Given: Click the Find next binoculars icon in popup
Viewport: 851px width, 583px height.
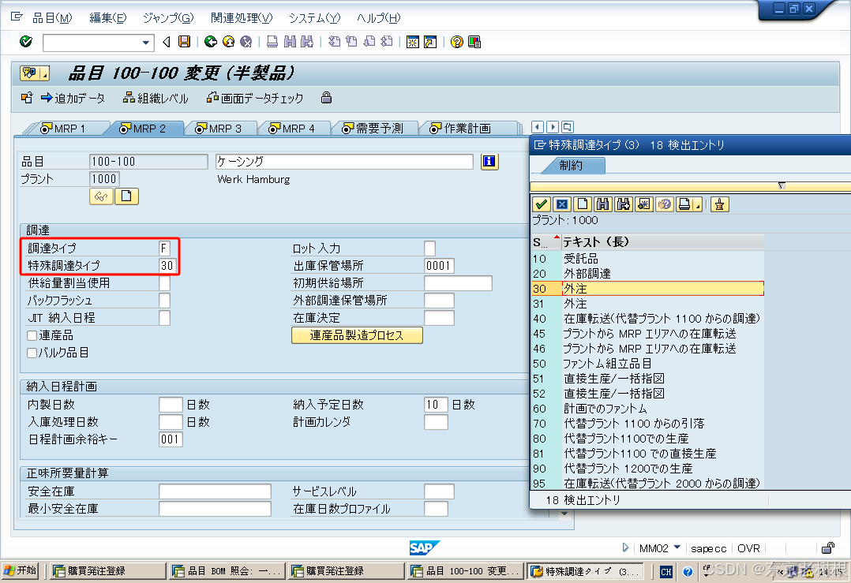Looking at the screenshot, I should tap(623, 204).
